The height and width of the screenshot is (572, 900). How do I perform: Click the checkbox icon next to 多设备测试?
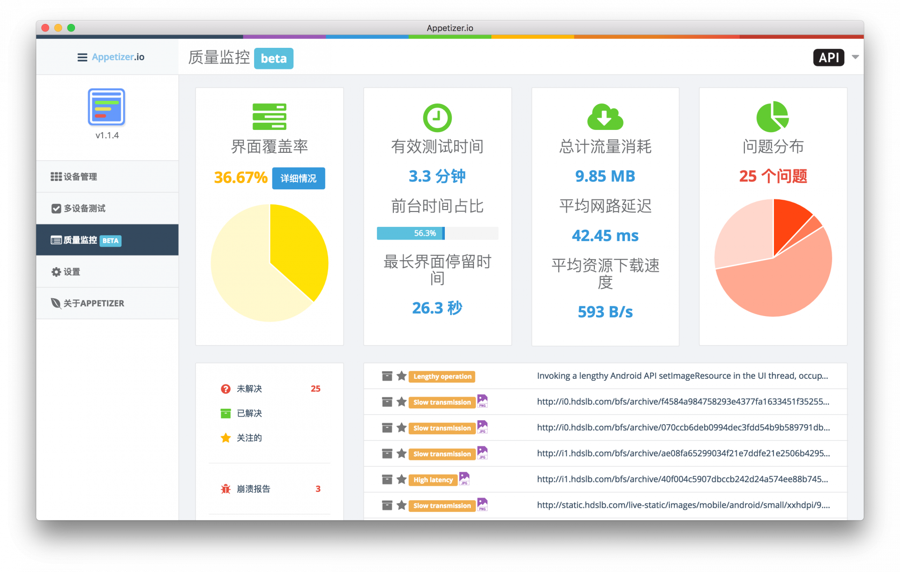click(56, 208)
